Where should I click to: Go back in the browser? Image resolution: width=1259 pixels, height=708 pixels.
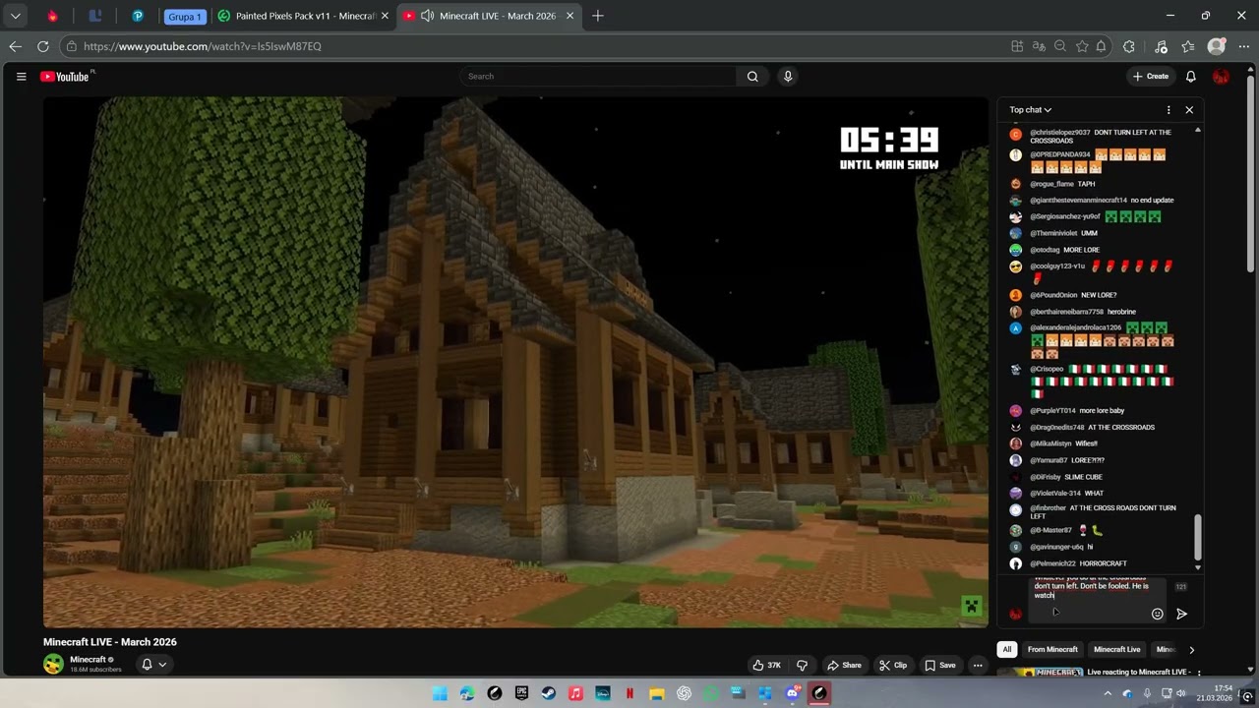pyautogui.click(x=15, y=46)
